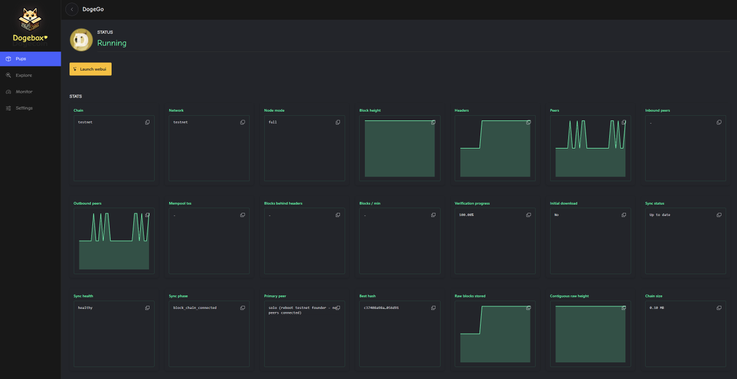The height and width of the screenshot is (379, 737).
Task: Click the 'c37408a98a…056d91' hash value
Action: click(x=381, y=308)
